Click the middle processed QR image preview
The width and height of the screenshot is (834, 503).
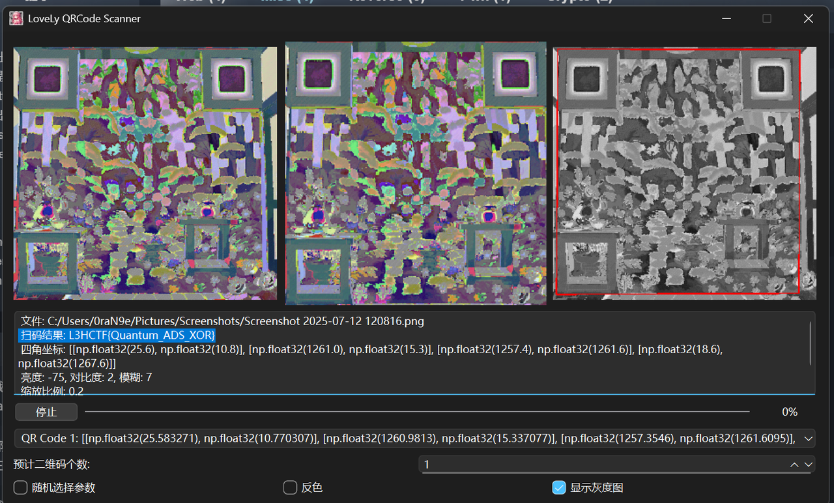pos(416,173)
